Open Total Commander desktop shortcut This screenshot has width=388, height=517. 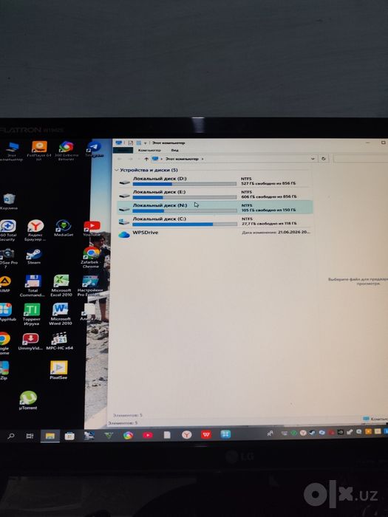[33, 286]
